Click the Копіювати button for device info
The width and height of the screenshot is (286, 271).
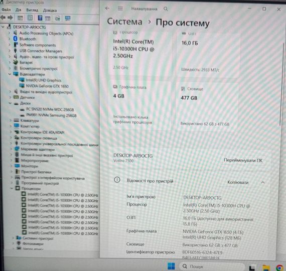coord(238,182)
